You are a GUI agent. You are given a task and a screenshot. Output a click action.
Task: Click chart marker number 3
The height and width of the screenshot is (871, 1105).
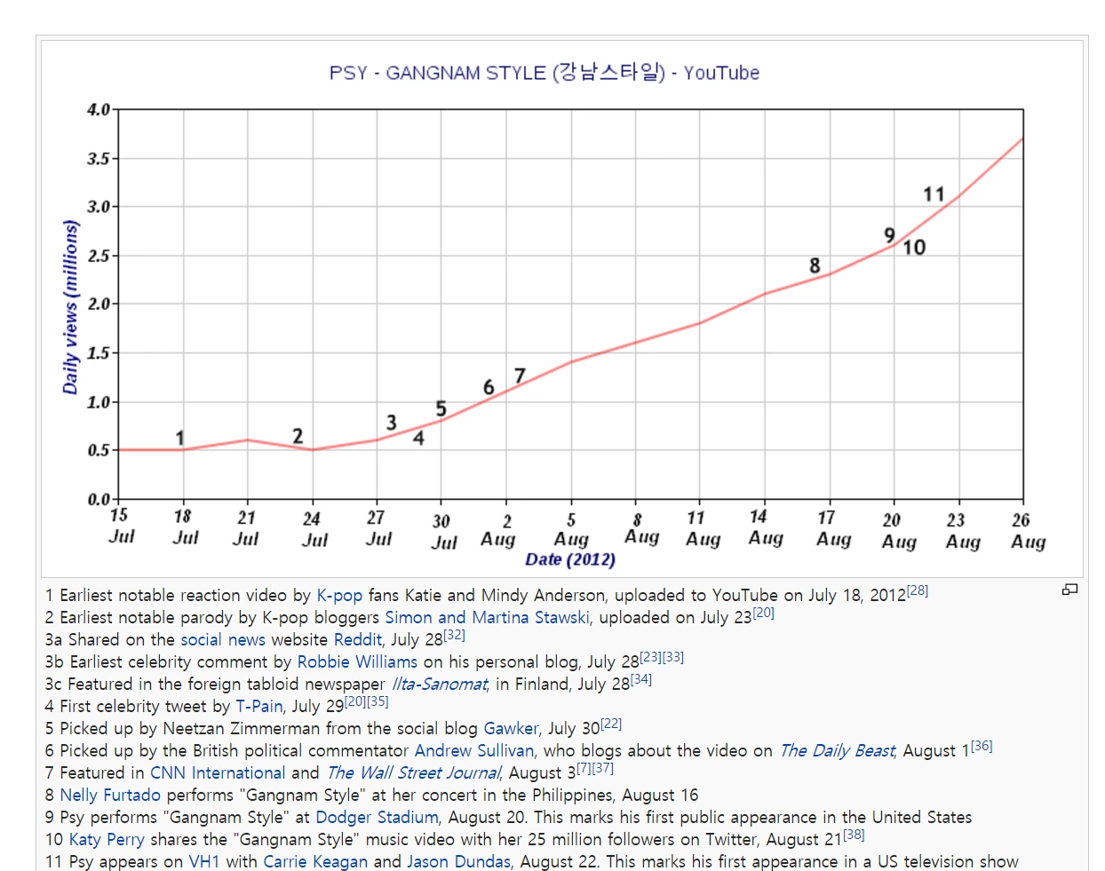(391, 423)
